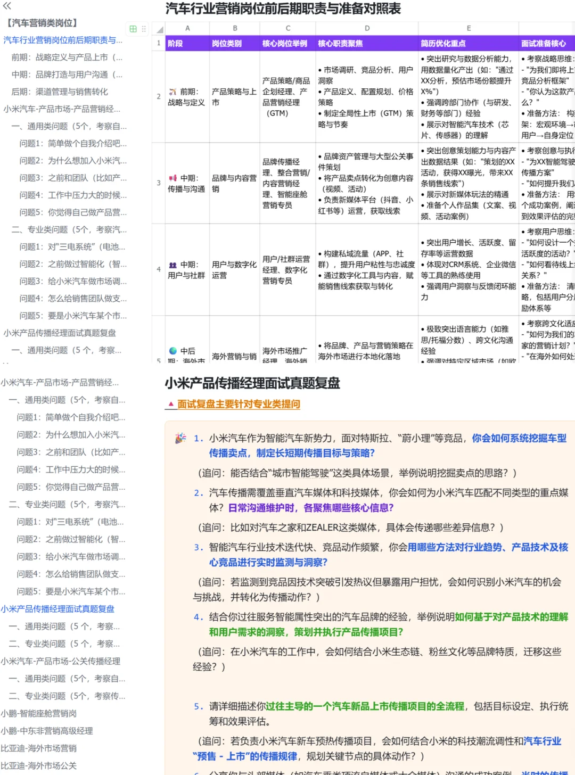The image size is (575, 775).
Task: Select row number 2 of the table
Action: click(x=159, y=96)
